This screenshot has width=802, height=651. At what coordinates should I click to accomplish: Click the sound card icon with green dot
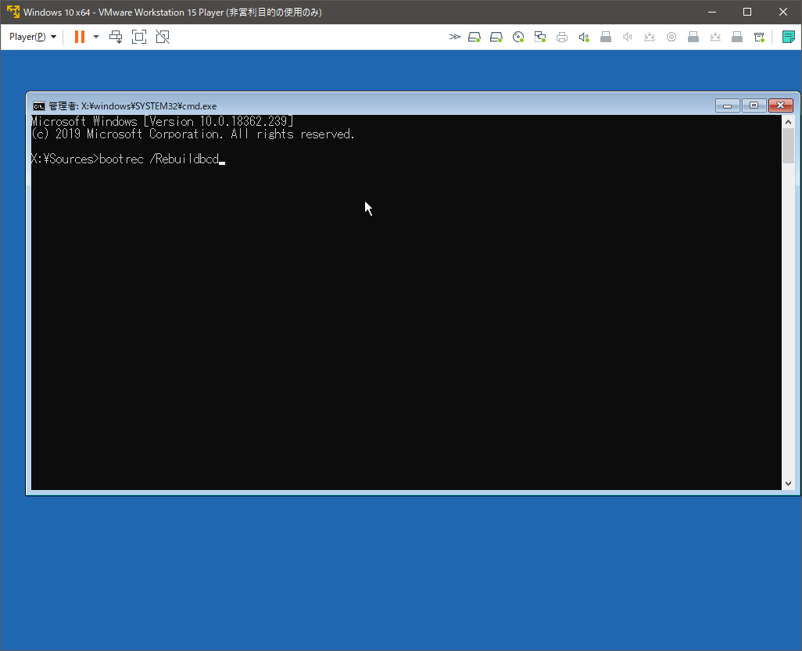pos(584,37)
